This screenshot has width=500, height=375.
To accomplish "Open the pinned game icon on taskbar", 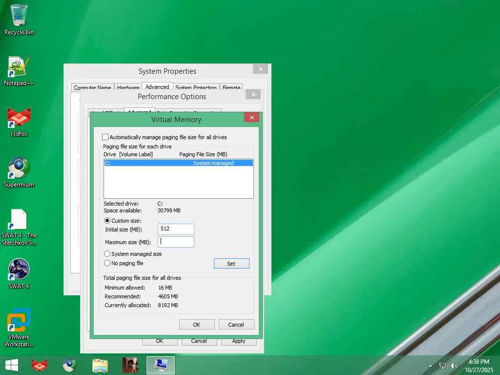I will (130, 365).
